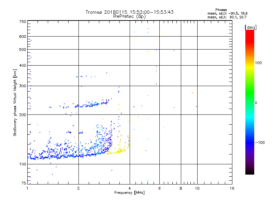The height and width of the screenshot is (205, 273).
Task: Click the '[deg]' colorbar unit label
Action: point(250,27)
